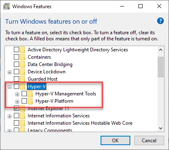Select Active Directory Lightweight Directory Services label
The image size is (169, 150).
click(78, 50)
